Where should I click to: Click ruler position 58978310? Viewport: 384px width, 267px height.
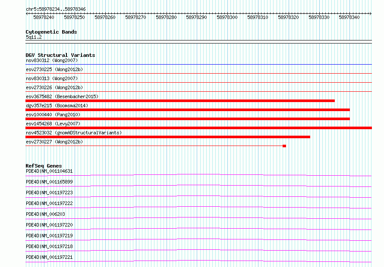(x=258, y=17)
